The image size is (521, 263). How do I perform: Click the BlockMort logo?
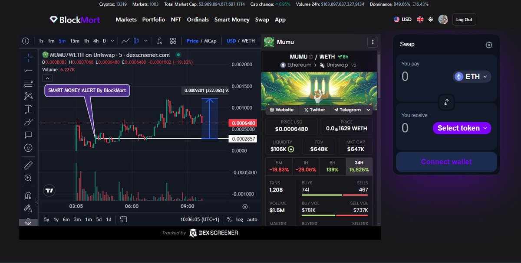[75, 19]
